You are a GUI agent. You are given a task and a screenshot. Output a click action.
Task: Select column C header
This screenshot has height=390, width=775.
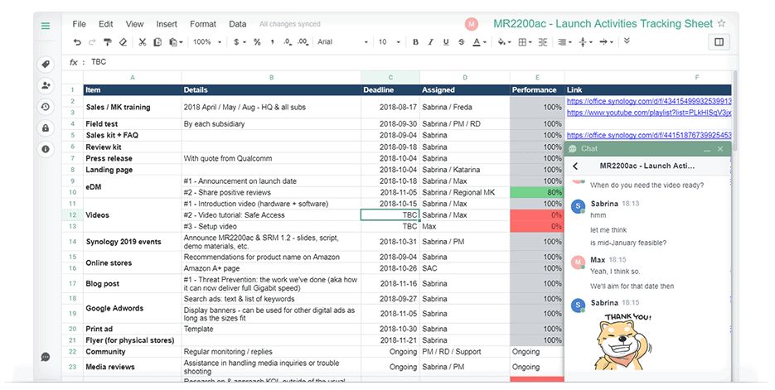tap(390, 78)
